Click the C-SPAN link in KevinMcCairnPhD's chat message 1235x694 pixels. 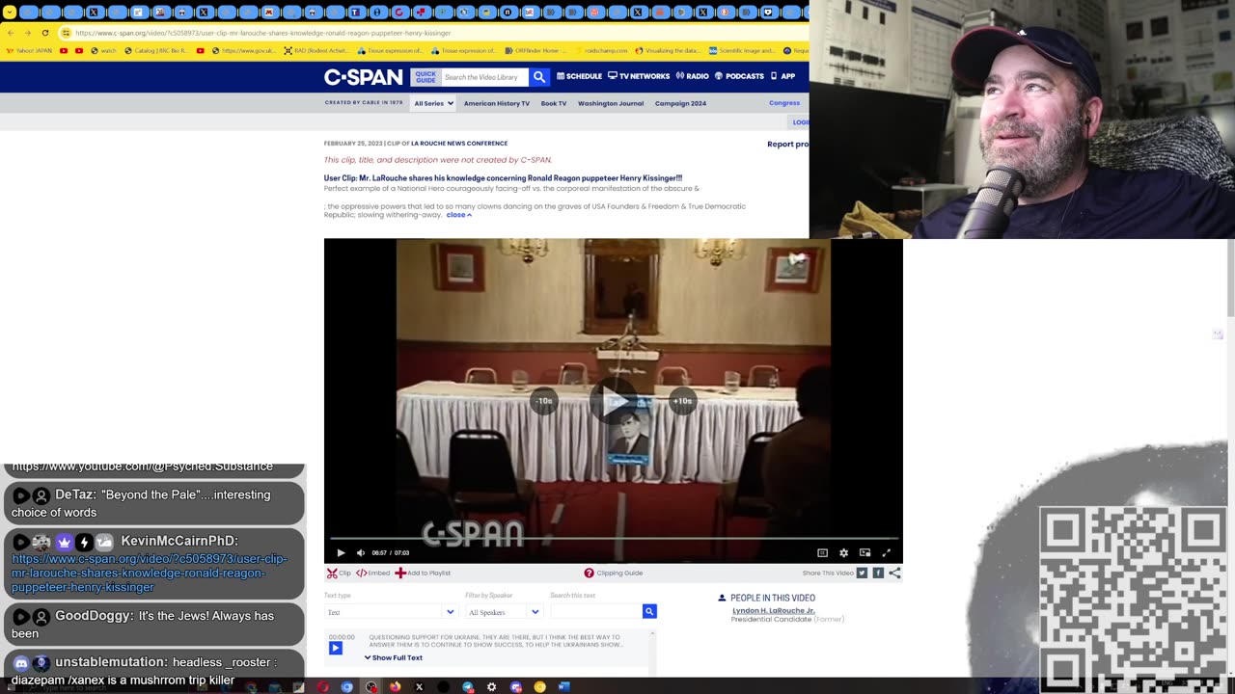tap(149, 573)
